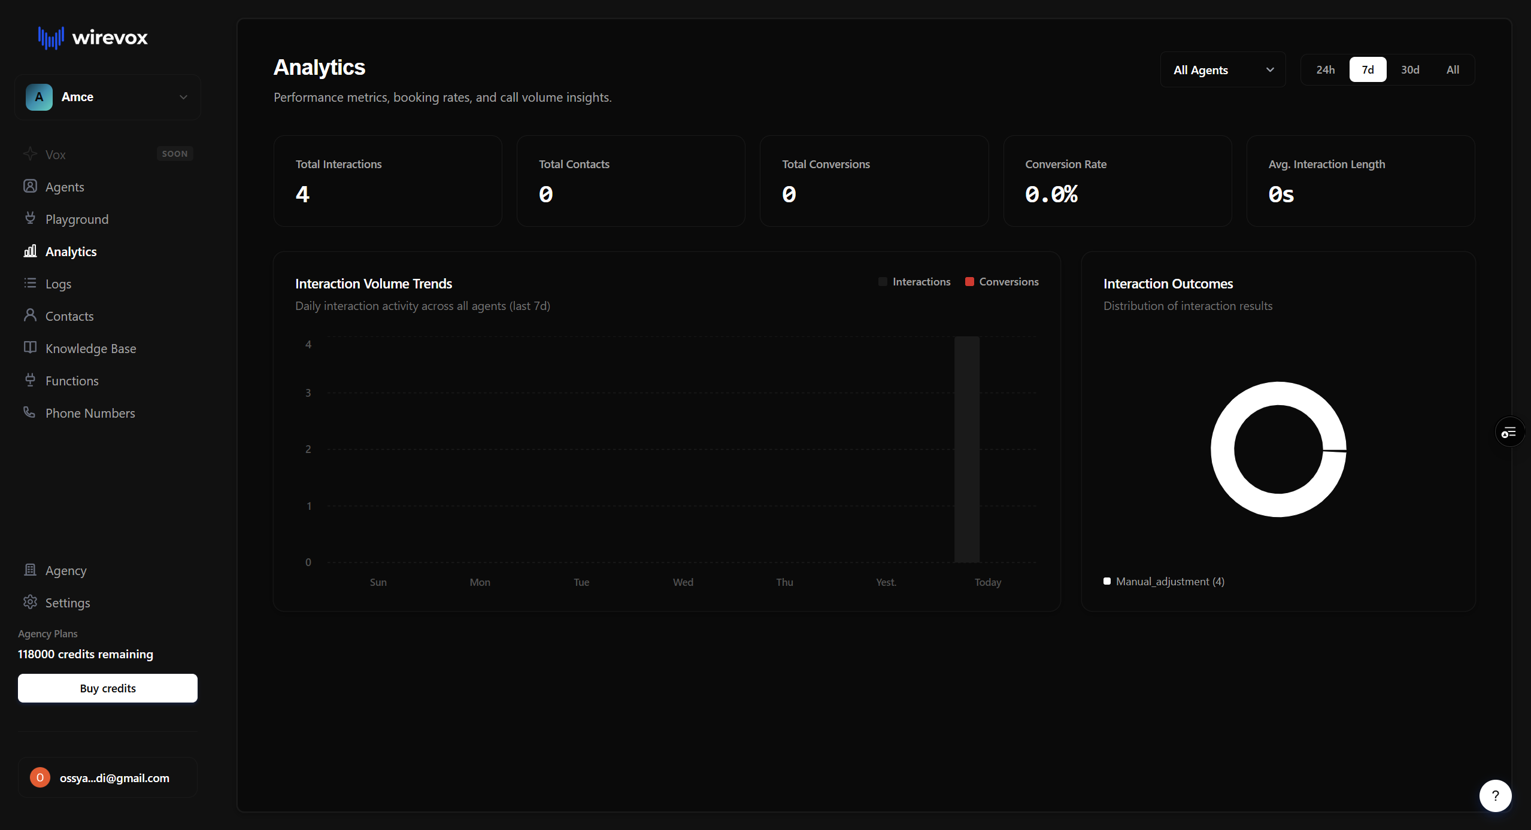Switch to the 30d range tab

1409,70
